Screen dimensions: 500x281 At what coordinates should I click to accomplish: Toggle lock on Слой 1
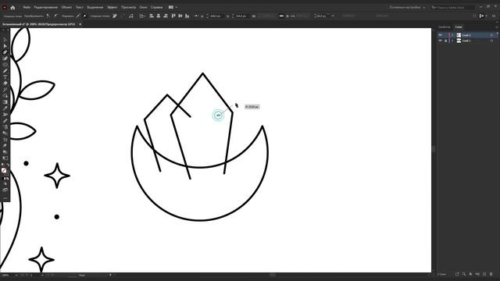(446, 41)
